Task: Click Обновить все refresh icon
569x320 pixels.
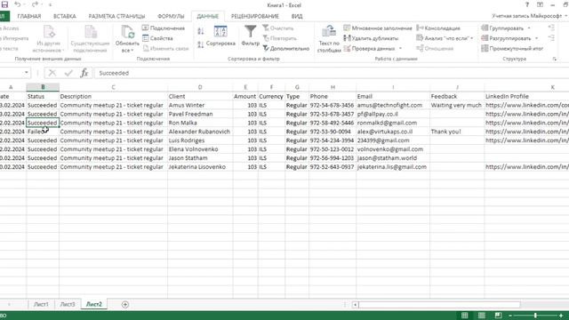Action: (x=128, y=32)
